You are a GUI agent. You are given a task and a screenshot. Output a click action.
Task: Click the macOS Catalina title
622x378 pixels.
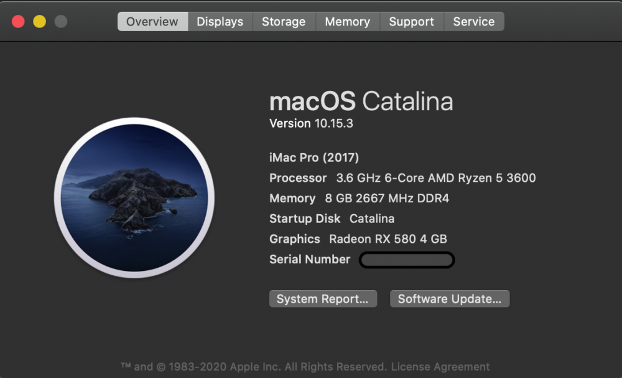[x=361, y=102]
